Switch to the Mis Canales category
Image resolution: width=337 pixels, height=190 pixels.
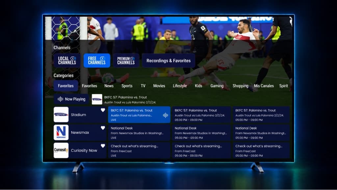point(264,86)
